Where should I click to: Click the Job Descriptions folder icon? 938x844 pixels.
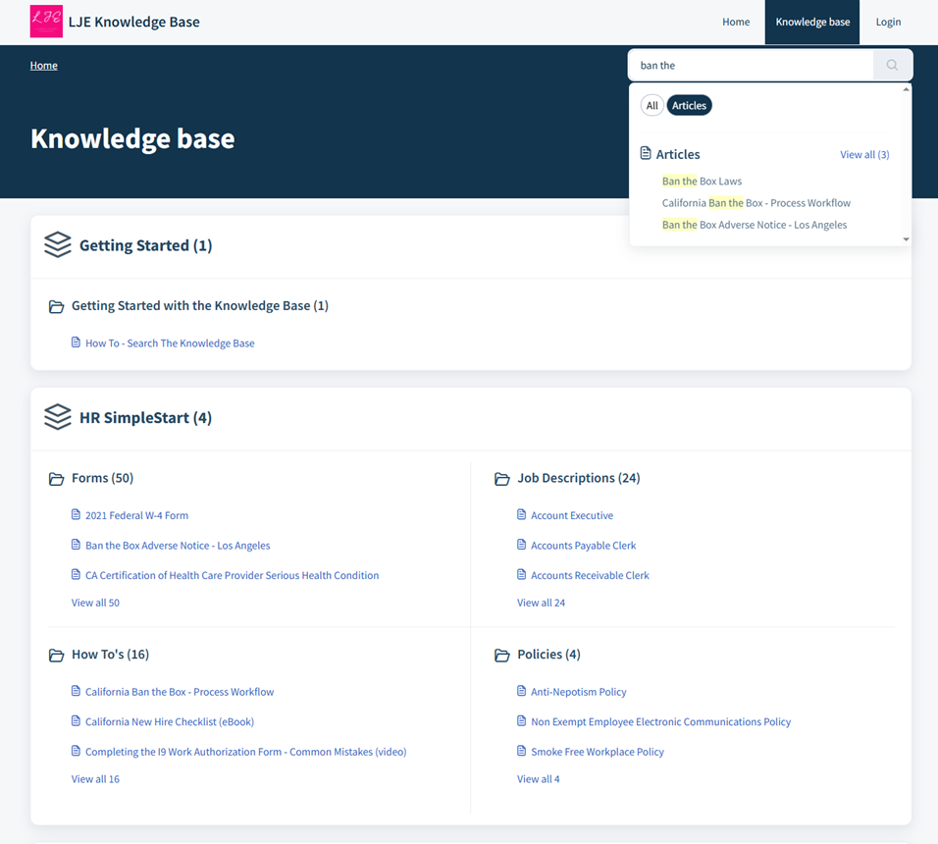pyautogui.click(x=502, y=479)
